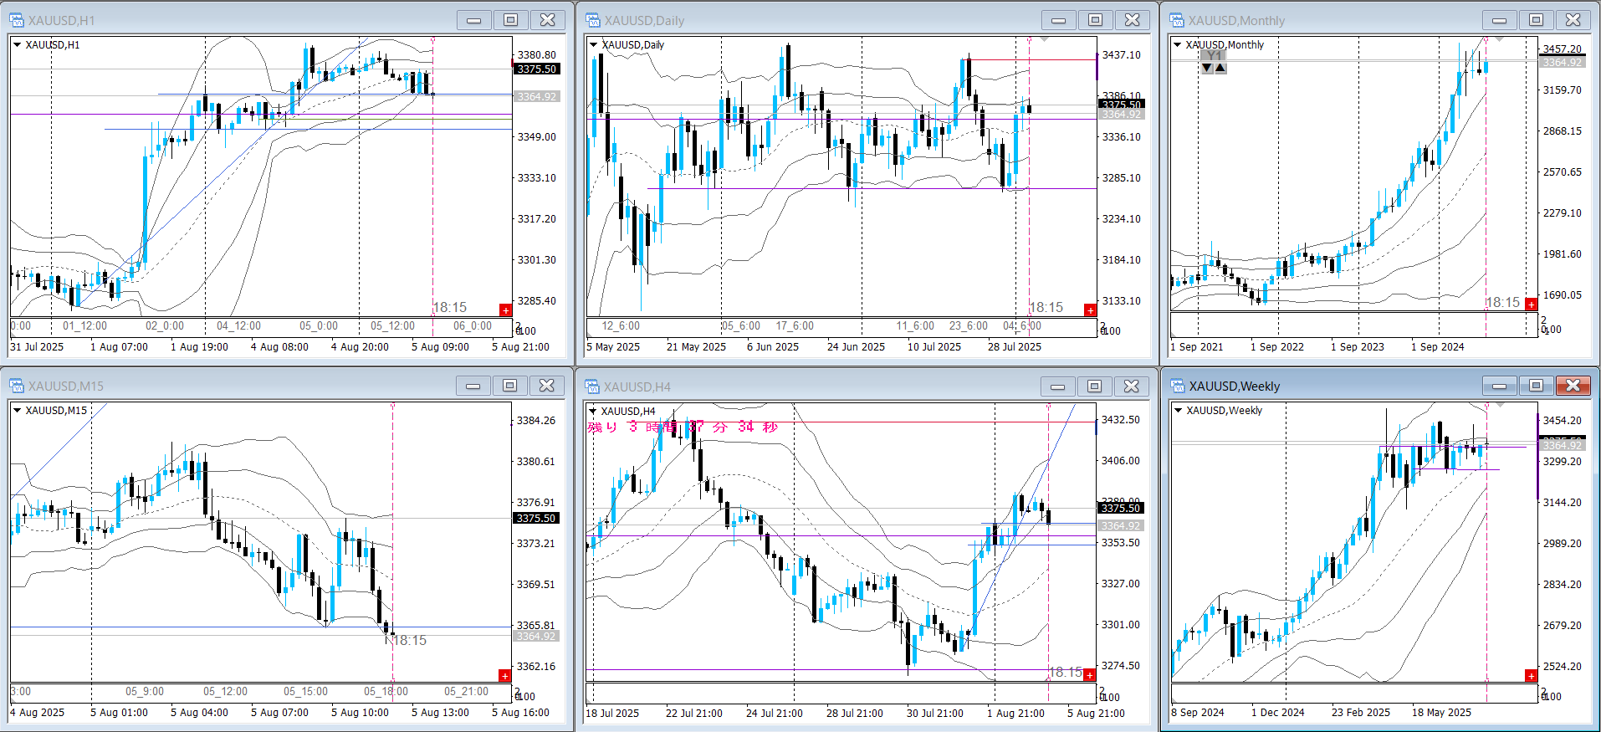
Task: Select the grey 3364.92 label in Weekly chart
Action: 1562,446
